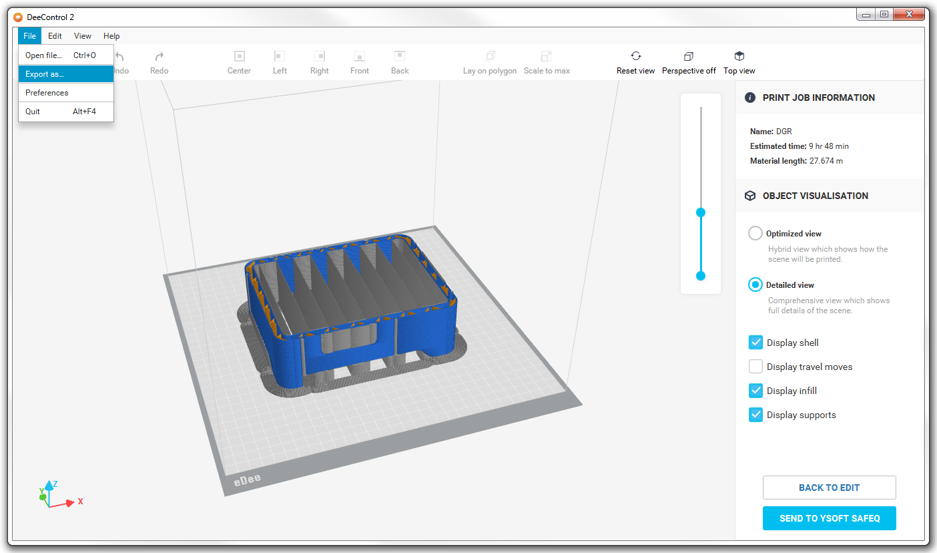The height and width of the screenshot is (553, 937).
Task: Select the Center alignment icon
Action: point(239,57)
